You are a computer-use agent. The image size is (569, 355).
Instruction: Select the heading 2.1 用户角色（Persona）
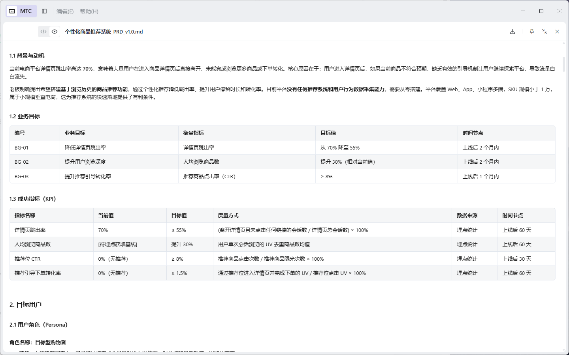point(39,325)
